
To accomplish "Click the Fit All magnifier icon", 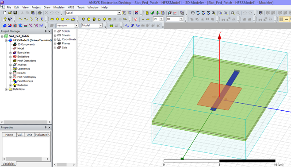I will click(233, 13).
